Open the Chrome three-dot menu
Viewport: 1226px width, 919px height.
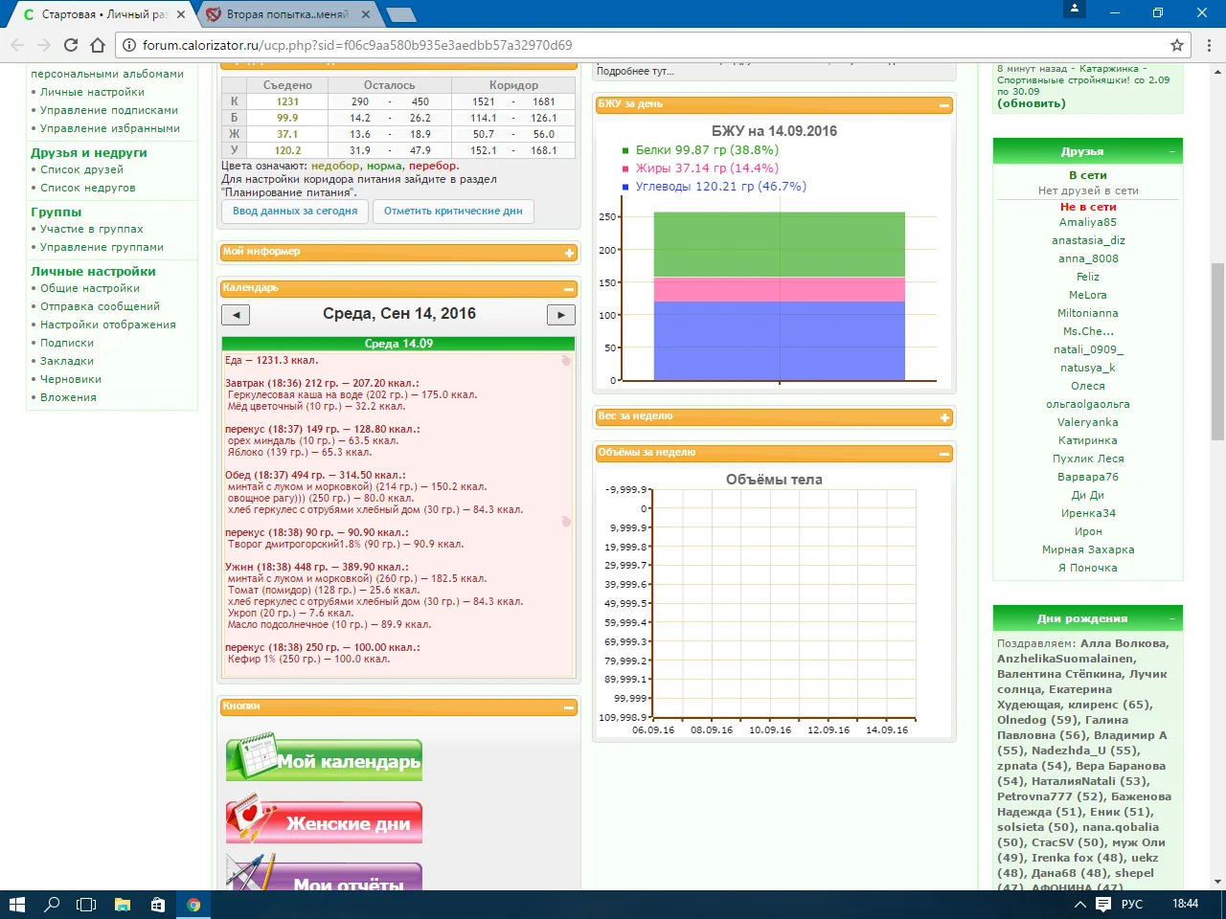coord(1210,45)
